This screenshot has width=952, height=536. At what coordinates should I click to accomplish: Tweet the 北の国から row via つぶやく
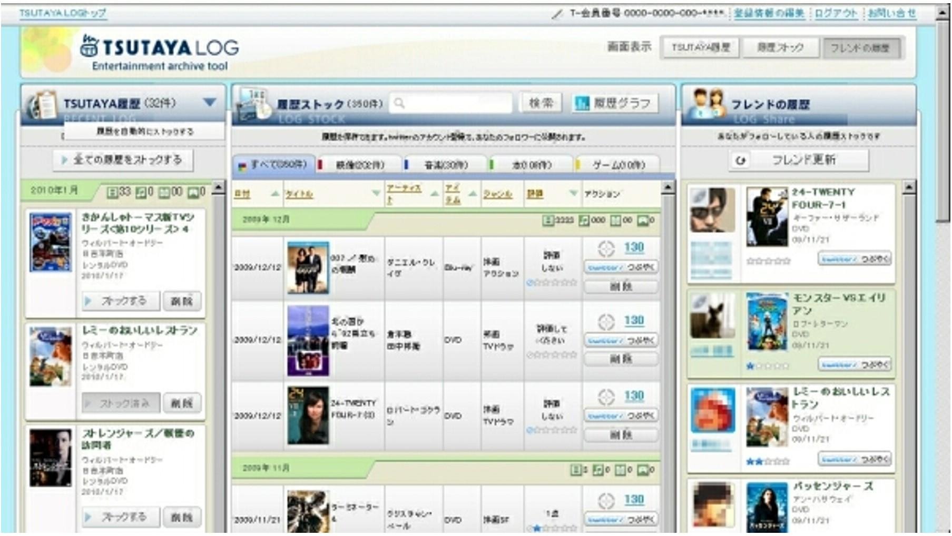621,340
